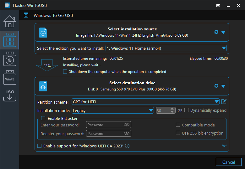Select Windows To Go USB sidebar icon
245x169 pixels.
coord(10,40)
